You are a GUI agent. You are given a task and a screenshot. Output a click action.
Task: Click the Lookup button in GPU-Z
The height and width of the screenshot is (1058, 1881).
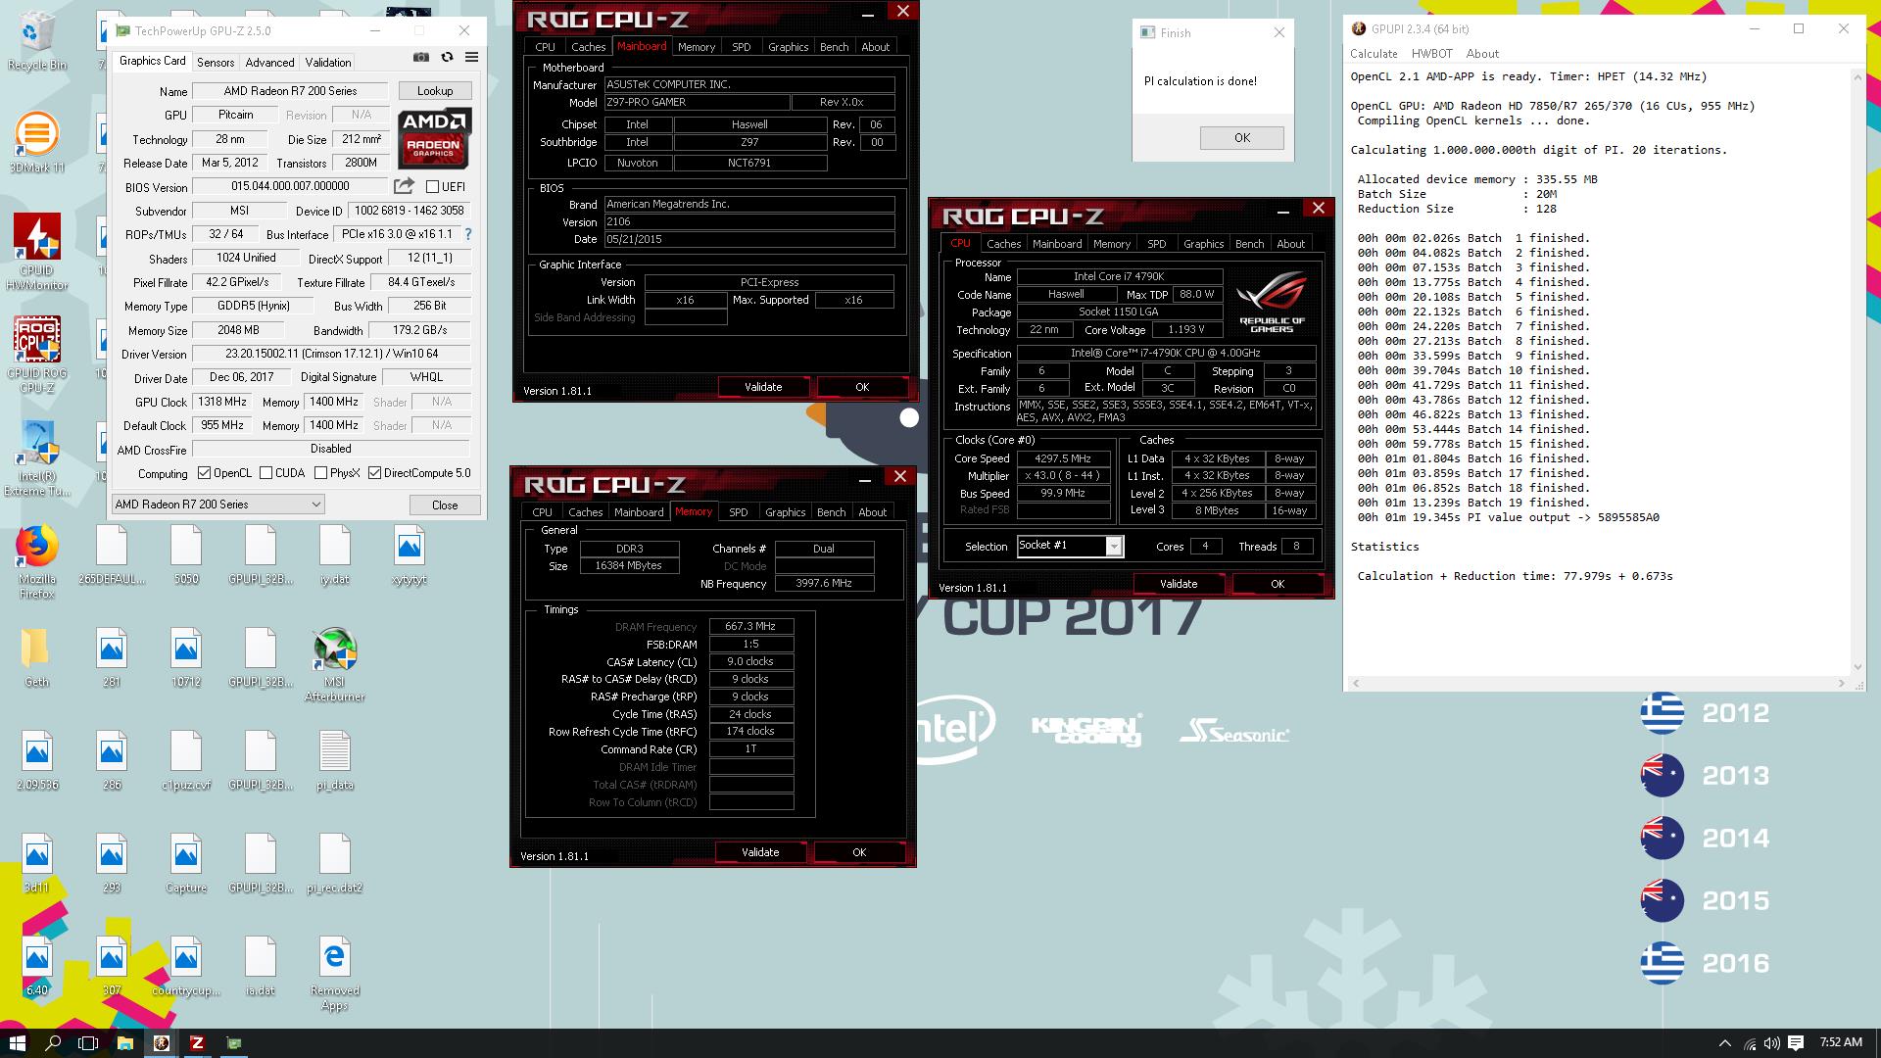pyautogui.click(x=435, y=91)
